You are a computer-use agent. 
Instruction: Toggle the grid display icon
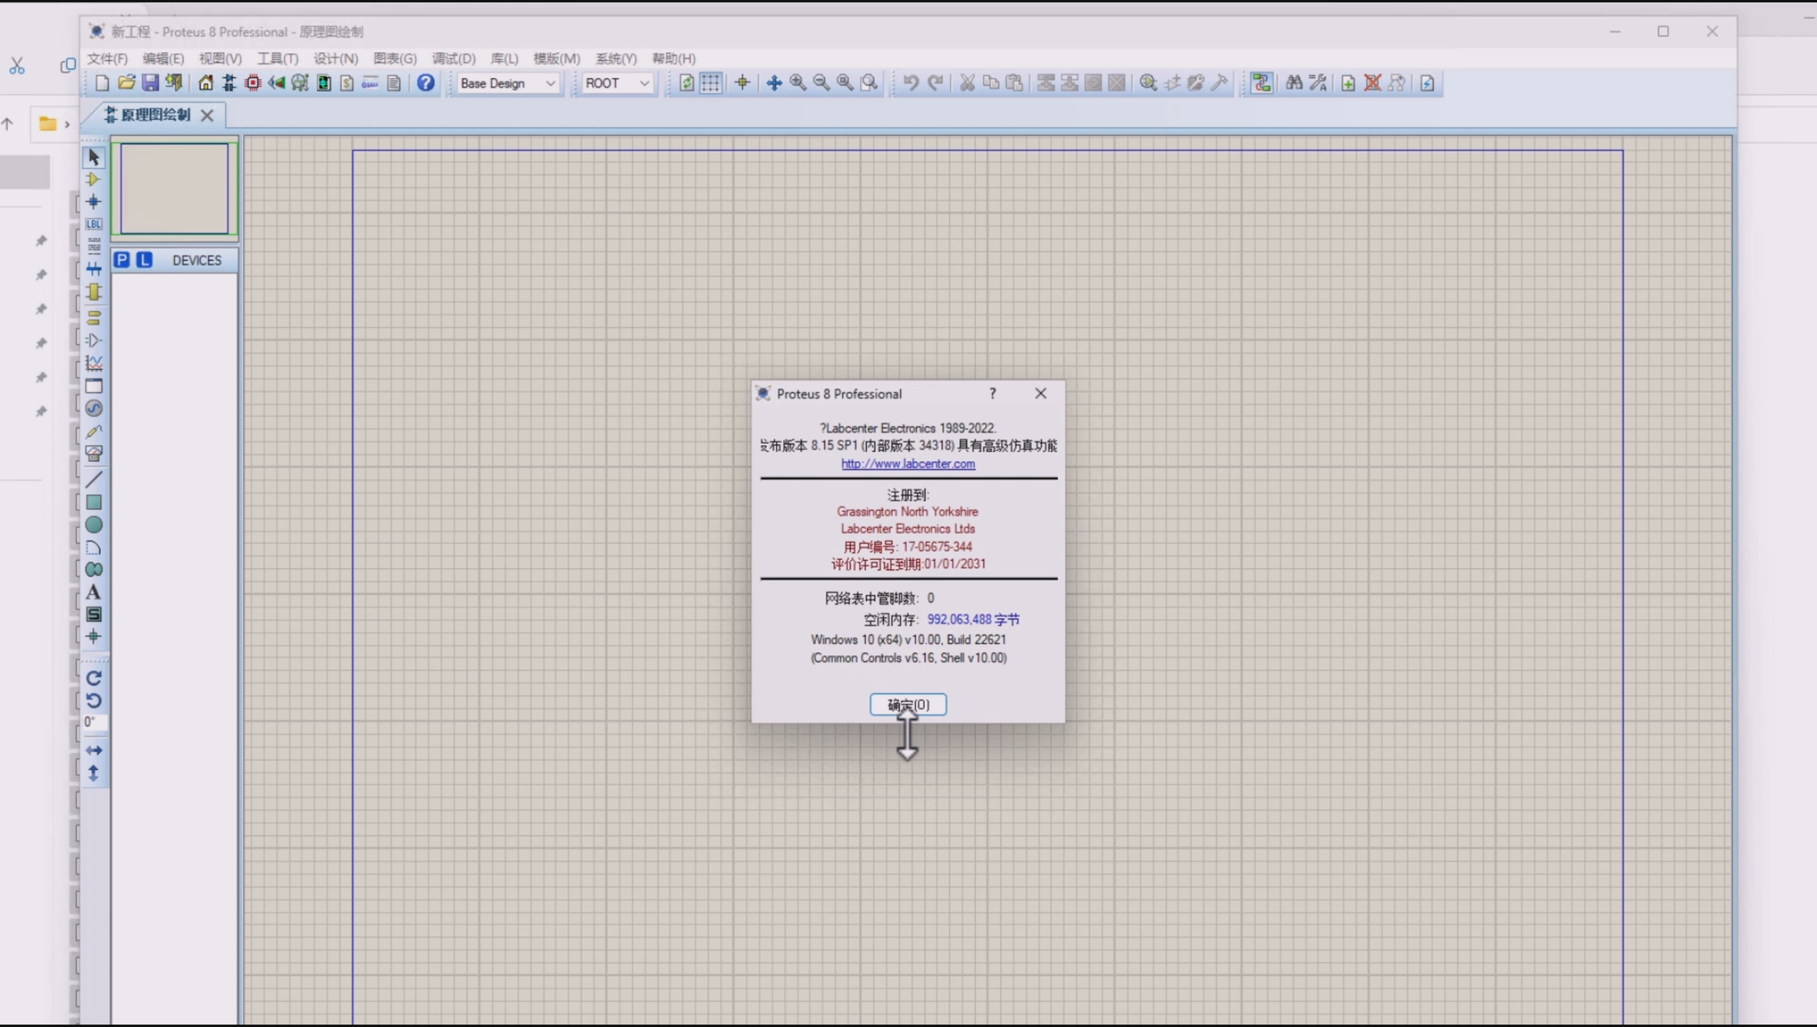[710, 82]
